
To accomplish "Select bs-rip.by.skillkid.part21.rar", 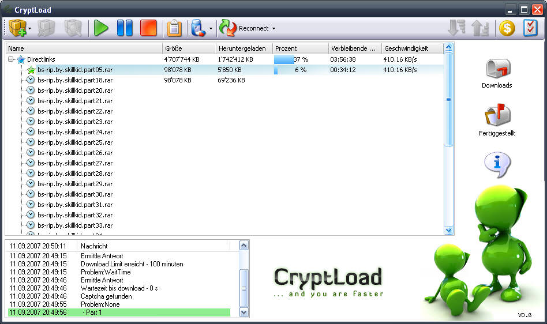I will click(75, 101).
